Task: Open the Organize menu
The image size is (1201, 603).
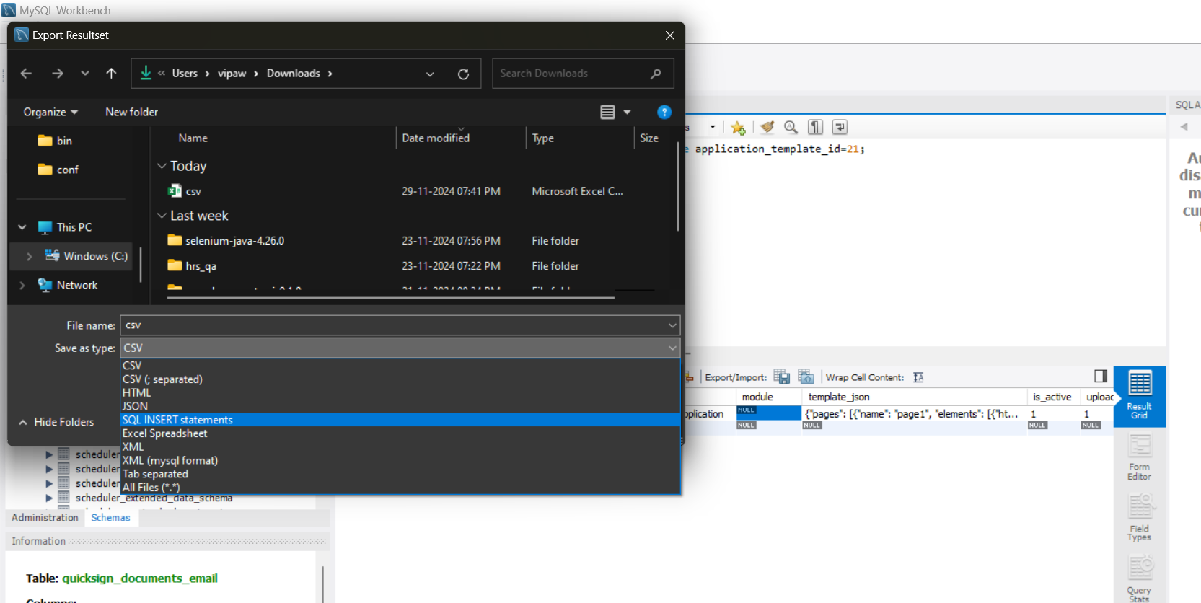Action: click(50, 112)
